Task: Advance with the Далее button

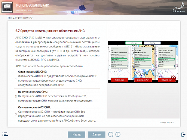Action: [96, 134]
